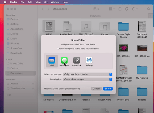The height and width of the screenshot is (113, 154).
Task: Open the View menu
Action: [38, 2]
